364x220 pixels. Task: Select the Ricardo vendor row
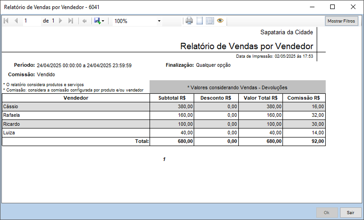coord(75,124)
